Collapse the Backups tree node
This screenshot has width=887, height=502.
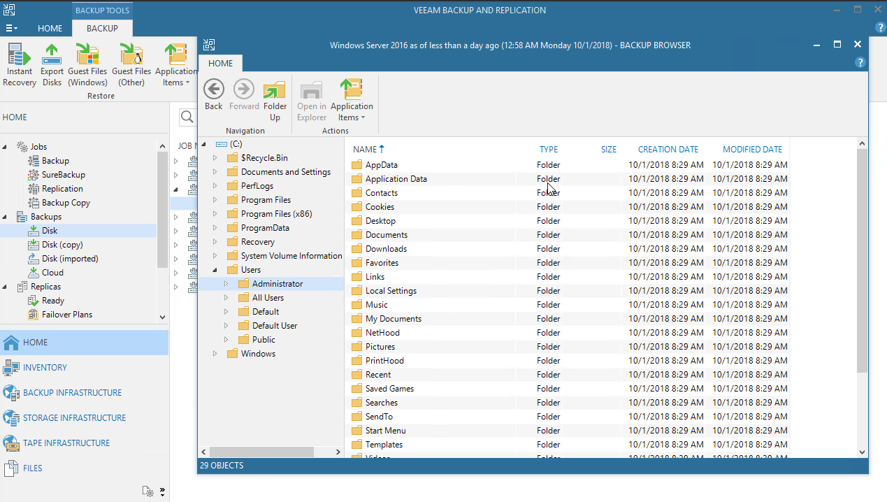(6, 217)
